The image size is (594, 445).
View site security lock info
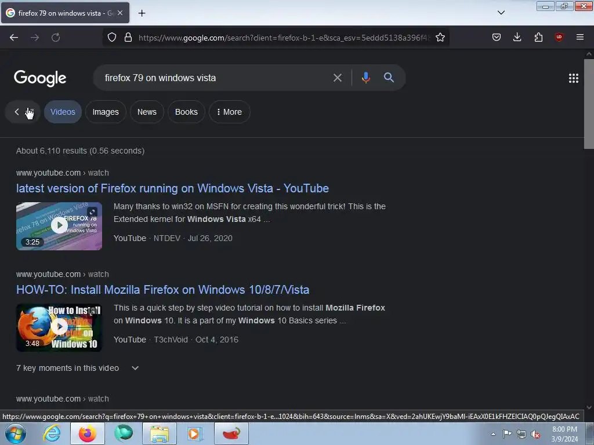128,37
